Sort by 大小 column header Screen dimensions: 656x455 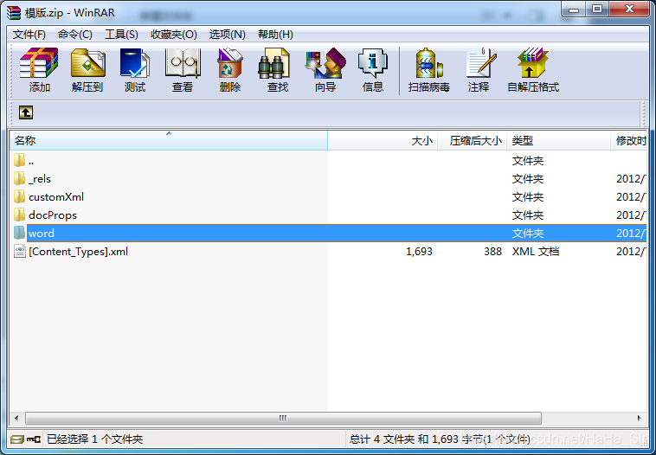[x=383, y=140]
